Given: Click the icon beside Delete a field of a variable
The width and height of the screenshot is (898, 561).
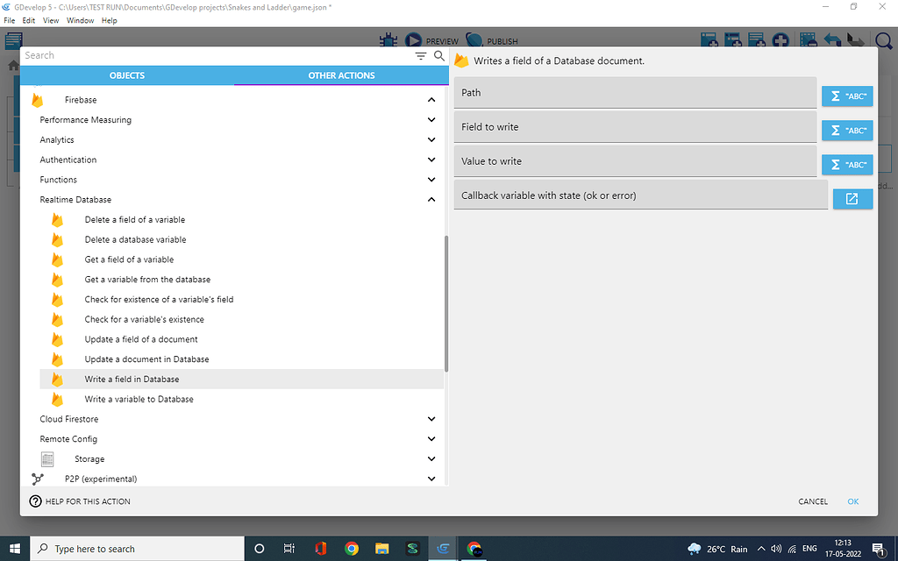Looking at the screenshot, I should point(57,220).
